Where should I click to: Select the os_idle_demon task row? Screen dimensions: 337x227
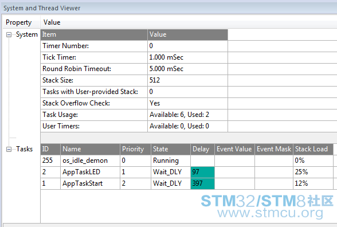187,161
